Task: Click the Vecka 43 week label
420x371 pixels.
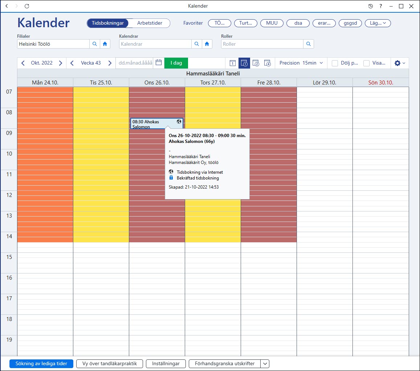Action: pos(91,63)
